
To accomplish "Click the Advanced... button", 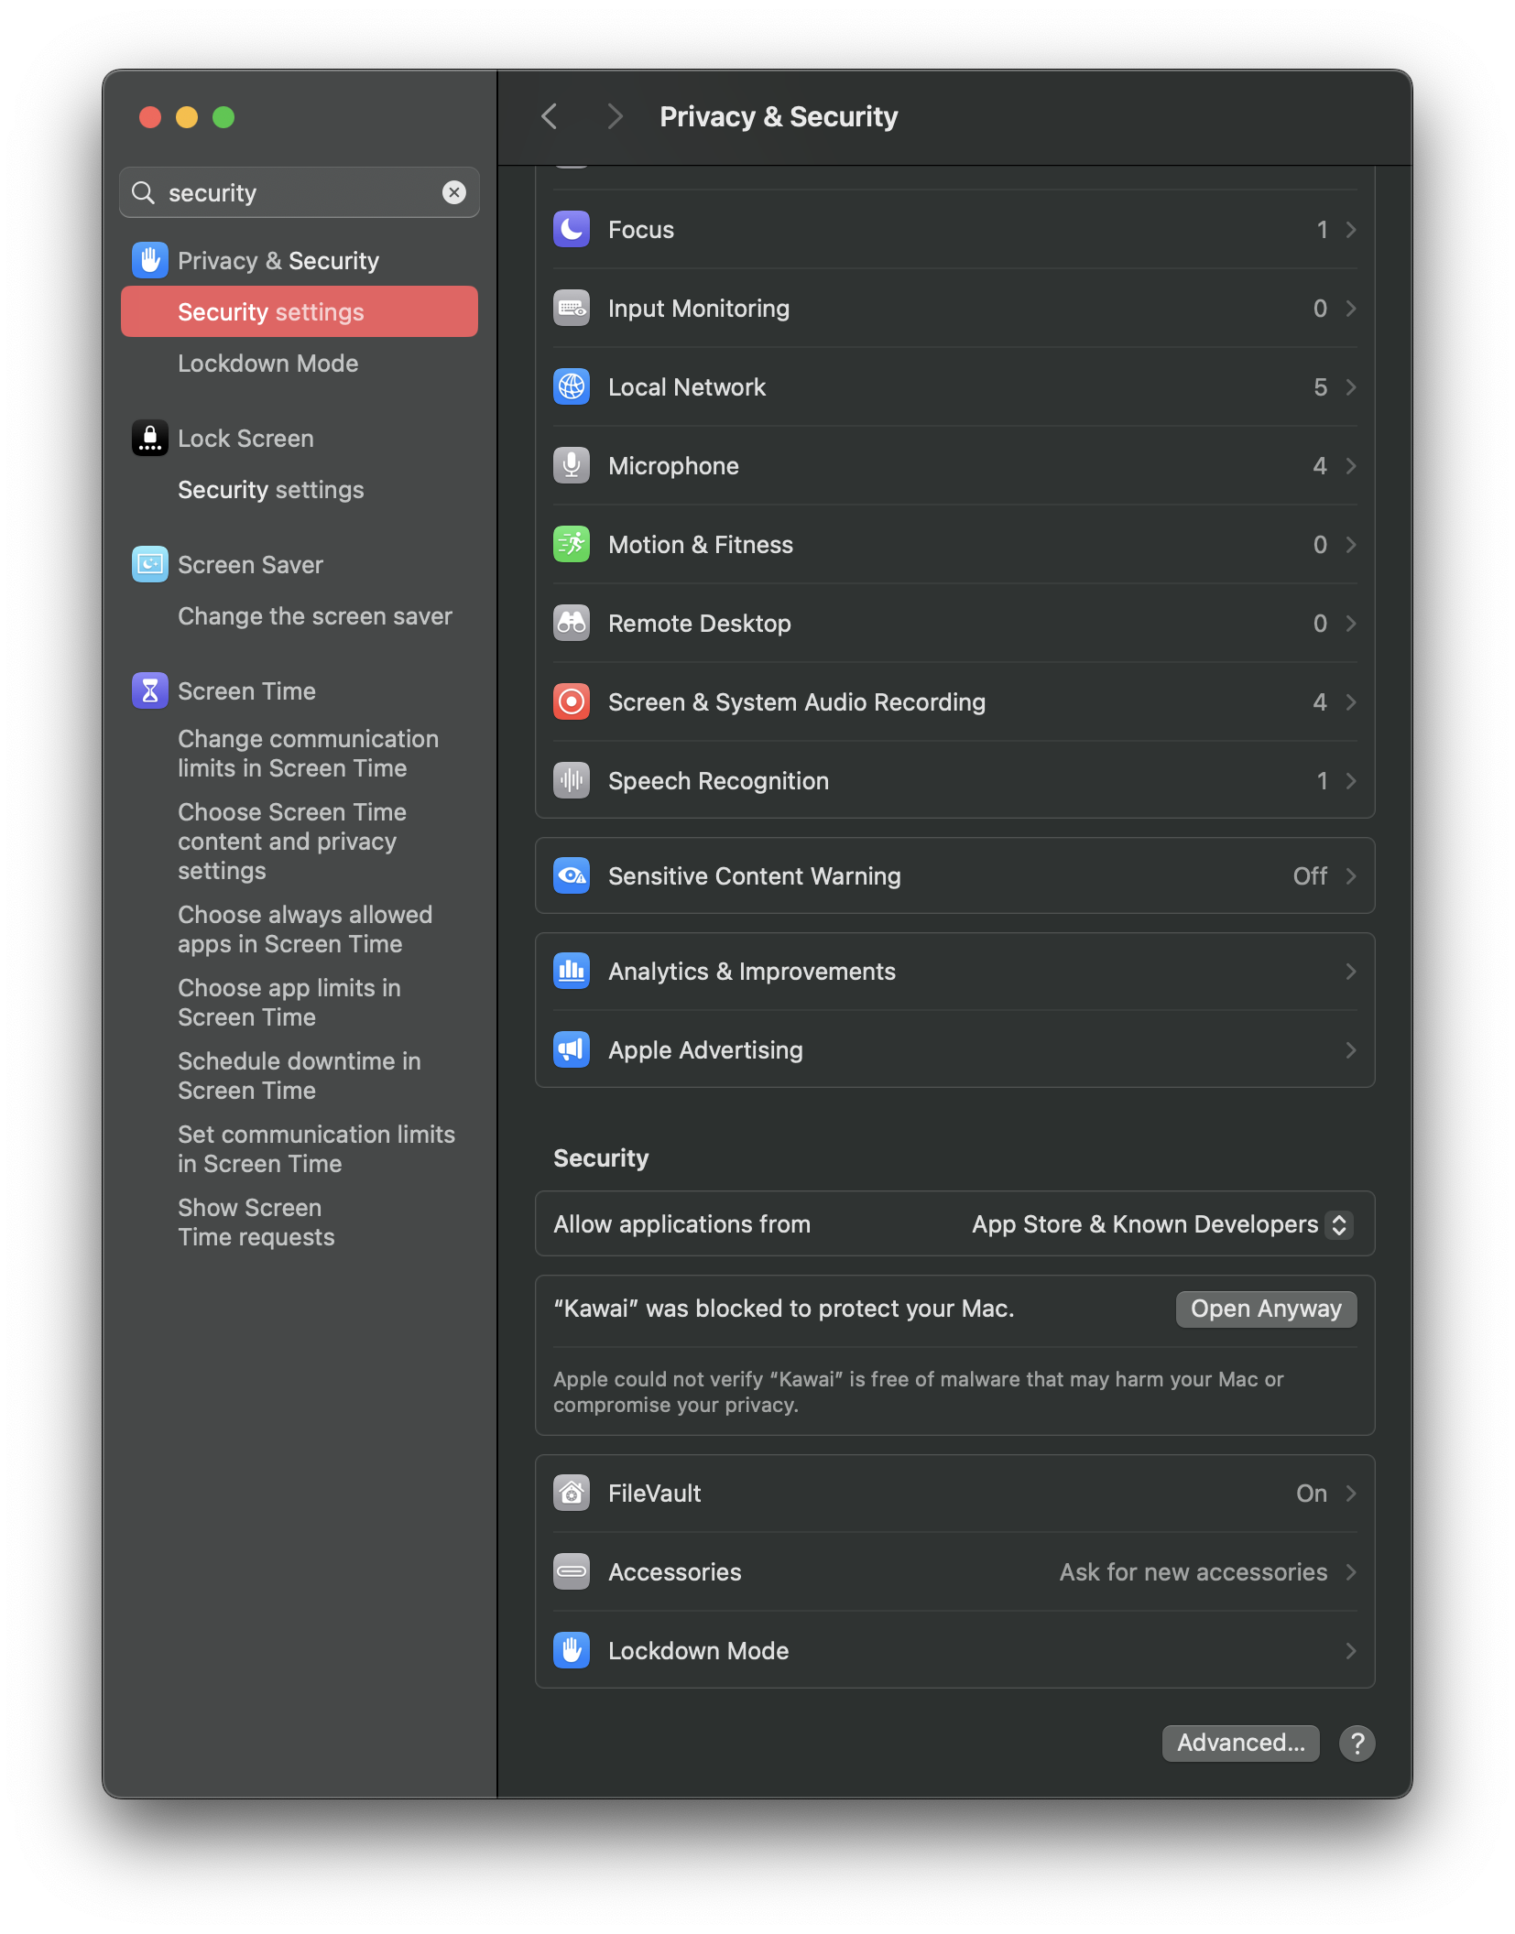I will pyautogui.click(x=1240, y=1743).
